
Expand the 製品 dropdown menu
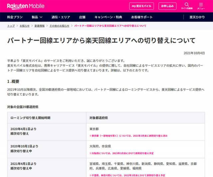(x=37, y=17)
